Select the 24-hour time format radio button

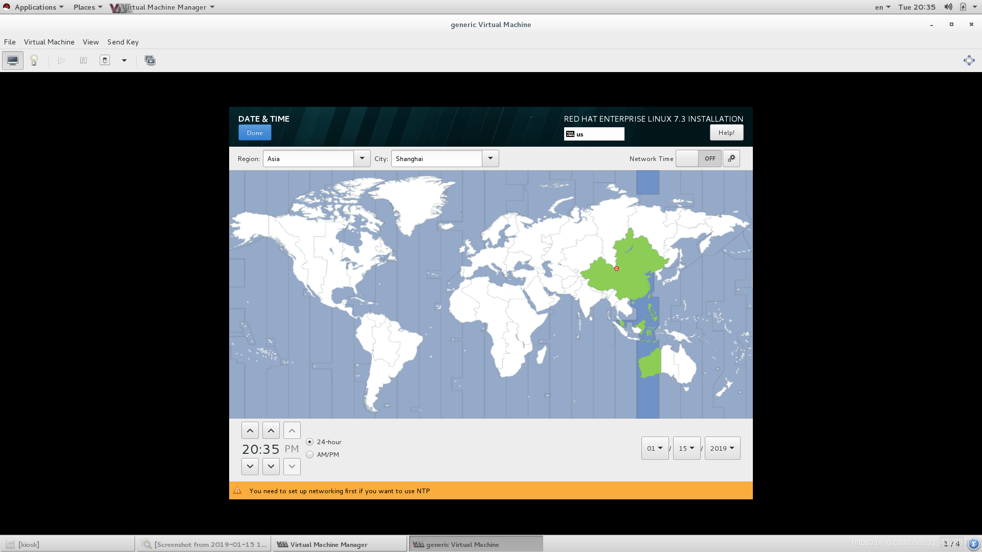click(309, 442)
